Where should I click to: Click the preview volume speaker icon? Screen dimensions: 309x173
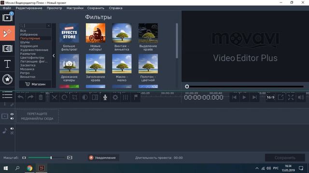tap(301, 97)
